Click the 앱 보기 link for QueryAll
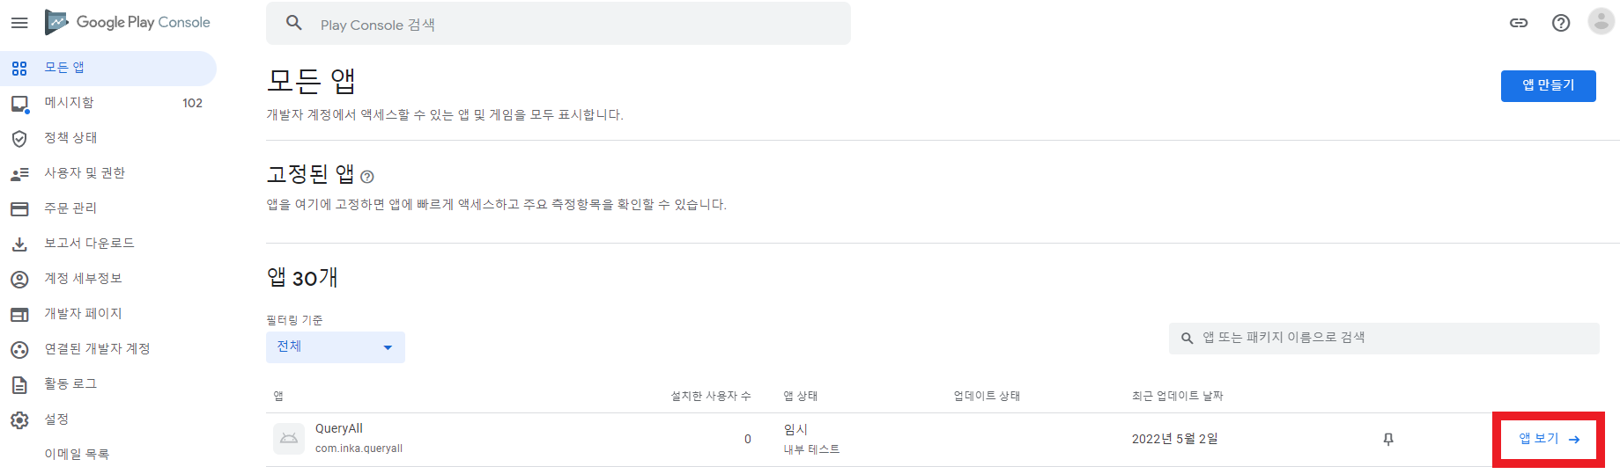The image size is (1620, 474). (x=1549, y=439)
